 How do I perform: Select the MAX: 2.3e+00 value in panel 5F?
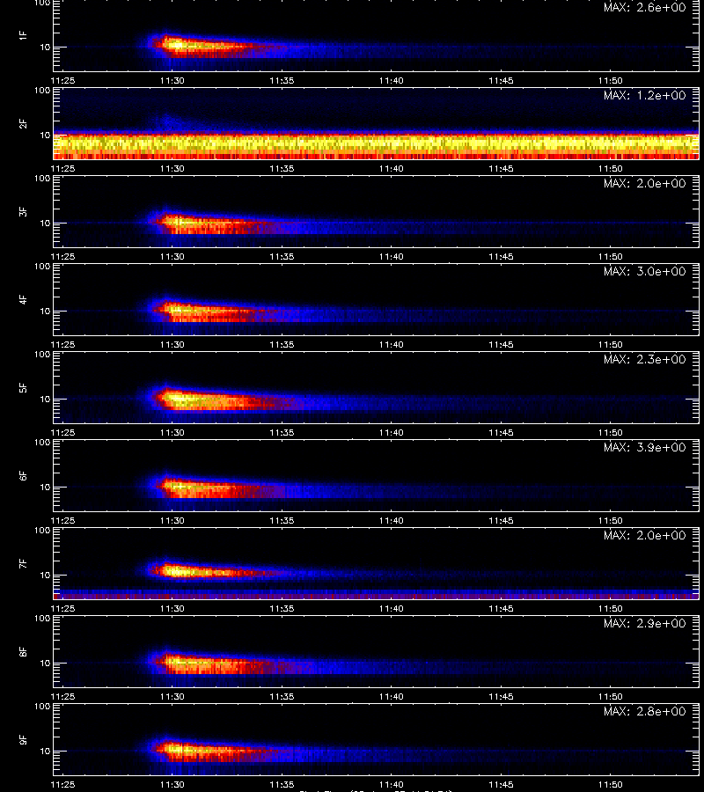coord(645,360)
